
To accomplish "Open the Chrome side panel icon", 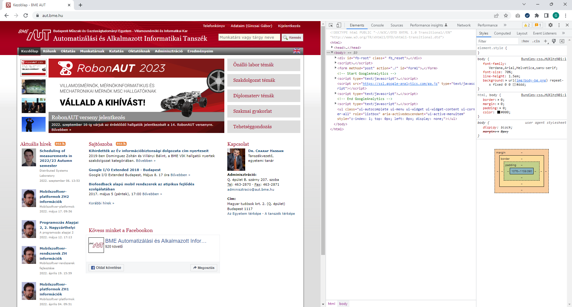I will [546, 15].
